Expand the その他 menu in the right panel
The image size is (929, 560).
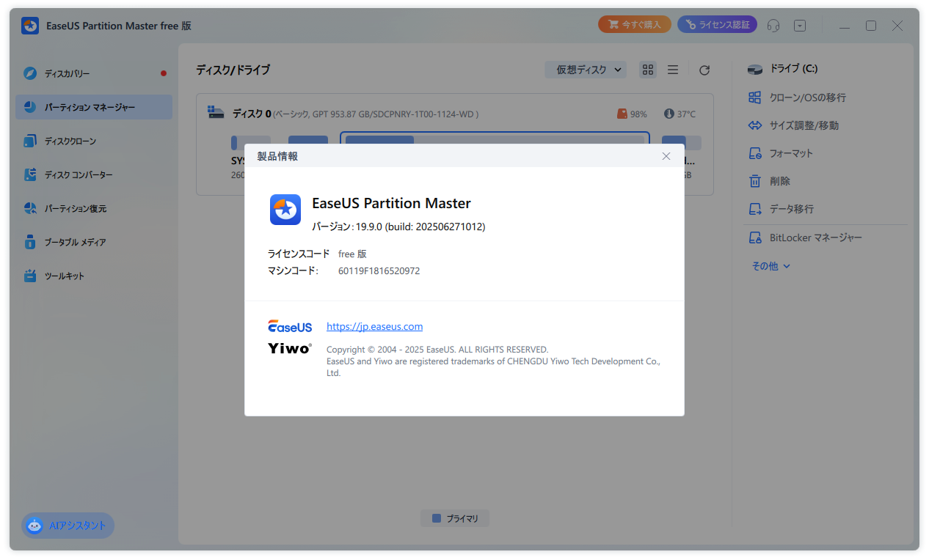tap(770, 266)
